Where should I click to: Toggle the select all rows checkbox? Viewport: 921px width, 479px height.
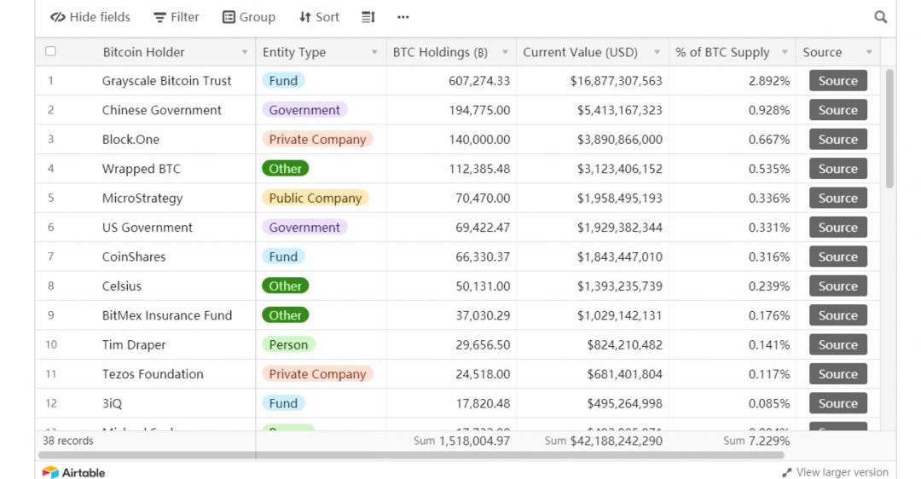point(50,52)
